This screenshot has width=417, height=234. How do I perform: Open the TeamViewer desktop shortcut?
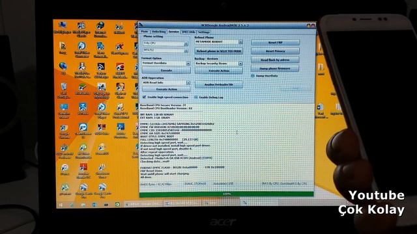click(83, 127)
